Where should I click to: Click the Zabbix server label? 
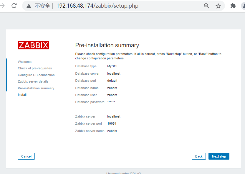[x=85, y=116]
